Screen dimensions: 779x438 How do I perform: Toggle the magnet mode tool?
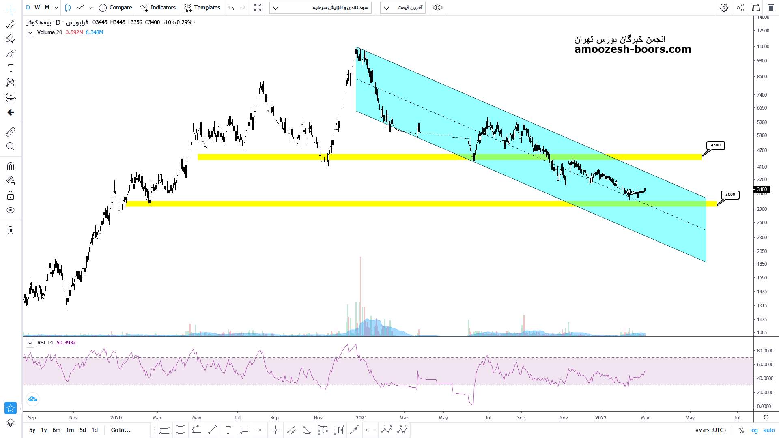(x=11, y=166)
